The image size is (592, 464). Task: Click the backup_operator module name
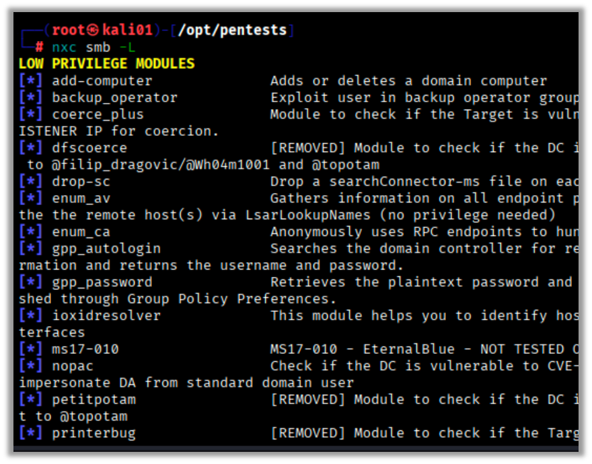(114, 98)
